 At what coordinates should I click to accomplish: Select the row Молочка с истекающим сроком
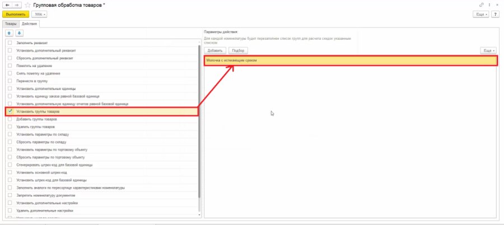(351, 60)
